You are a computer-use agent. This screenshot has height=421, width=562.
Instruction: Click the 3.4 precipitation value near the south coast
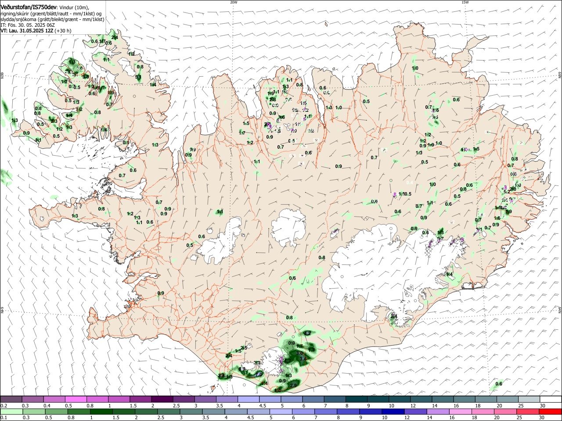click(x=303, y=359)
